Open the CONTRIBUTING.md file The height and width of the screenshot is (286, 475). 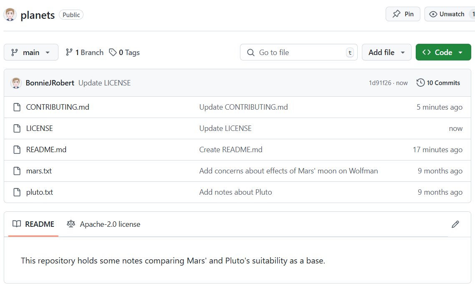click(58, 107)
